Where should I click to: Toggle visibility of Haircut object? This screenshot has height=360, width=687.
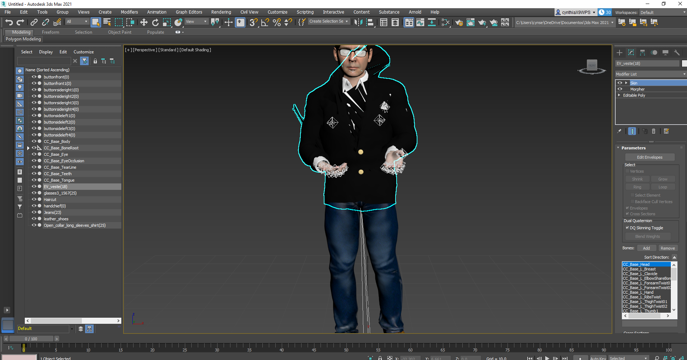click(x=34, y=200)
